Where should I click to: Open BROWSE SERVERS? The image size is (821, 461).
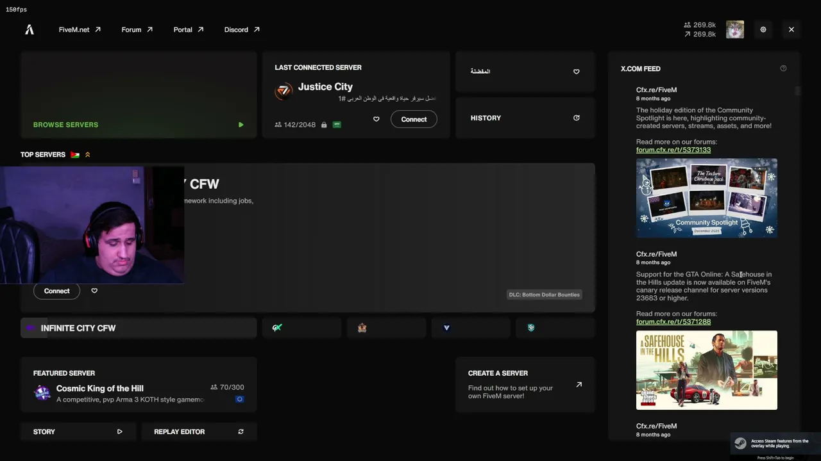(139, 95)
